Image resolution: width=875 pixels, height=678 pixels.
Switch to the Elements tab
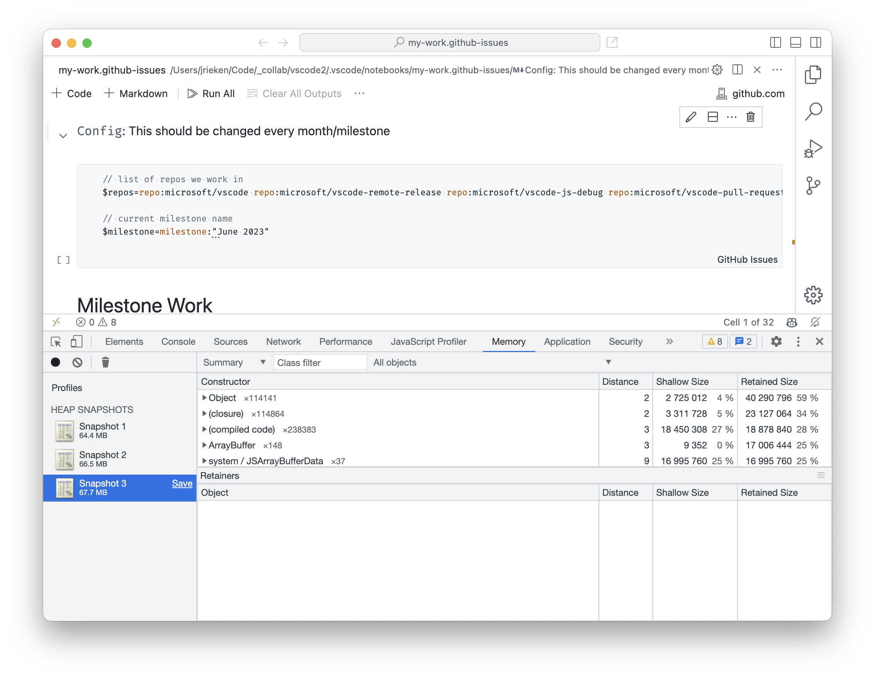point(124,341)
